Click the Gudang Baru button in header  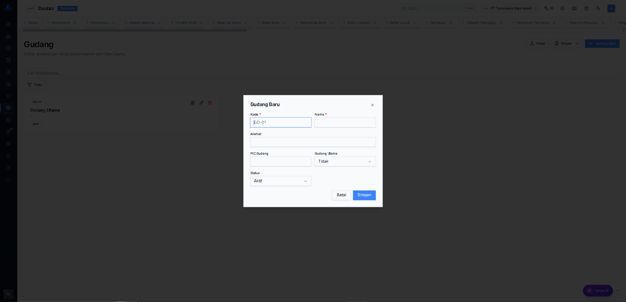pos(602,44)
